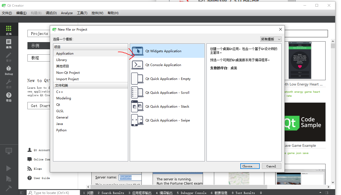The height and width of the screenshot is (195, 341).
Task: Click the examples vertical scrollbar
Action: coord(333,112)
